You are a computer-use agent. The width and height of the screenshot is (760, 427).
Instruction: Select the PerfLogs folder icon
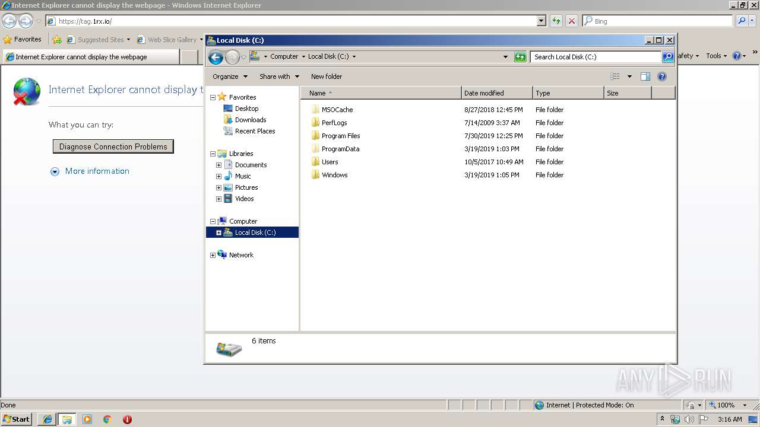(315, 123)
